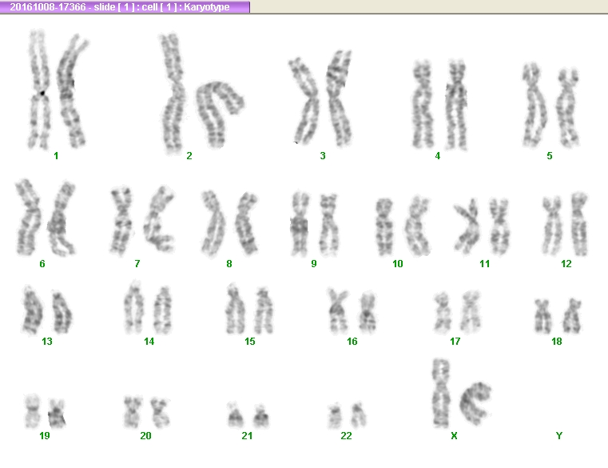Select the chromosome 7 pair
The width and height of the screenshot is (608, 468).
(142, 220)
